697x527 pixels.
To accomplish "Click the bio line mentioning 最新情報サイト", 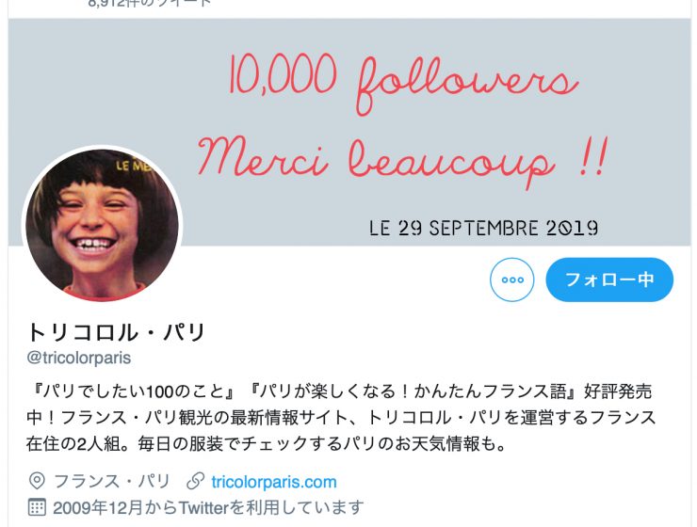I will [x=341, y=418].
